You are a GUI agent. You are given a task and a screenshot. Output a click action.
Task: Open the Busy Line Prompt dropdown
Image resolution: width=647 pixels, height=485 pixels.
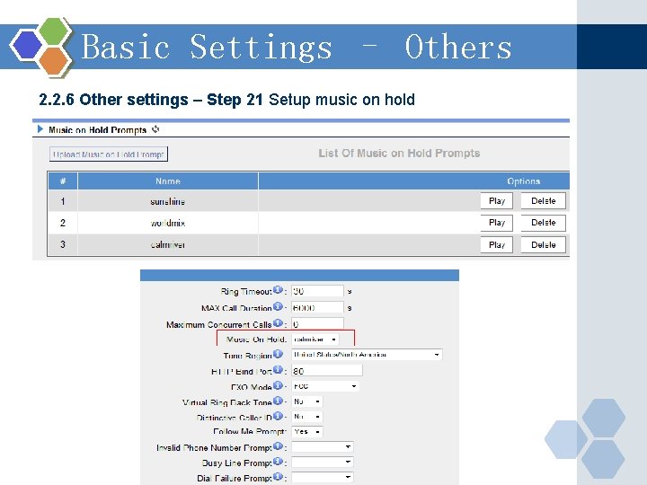coord(323,463)
